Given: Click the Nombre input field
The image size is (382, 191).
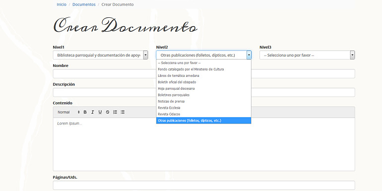Looking at the screenshot, I should tap(204, 73).
